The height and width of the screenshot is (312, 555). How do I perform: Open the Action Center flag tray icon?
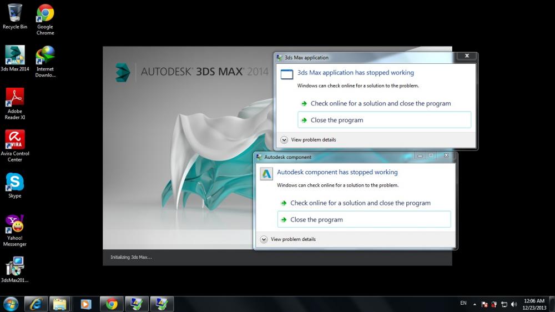484,304
